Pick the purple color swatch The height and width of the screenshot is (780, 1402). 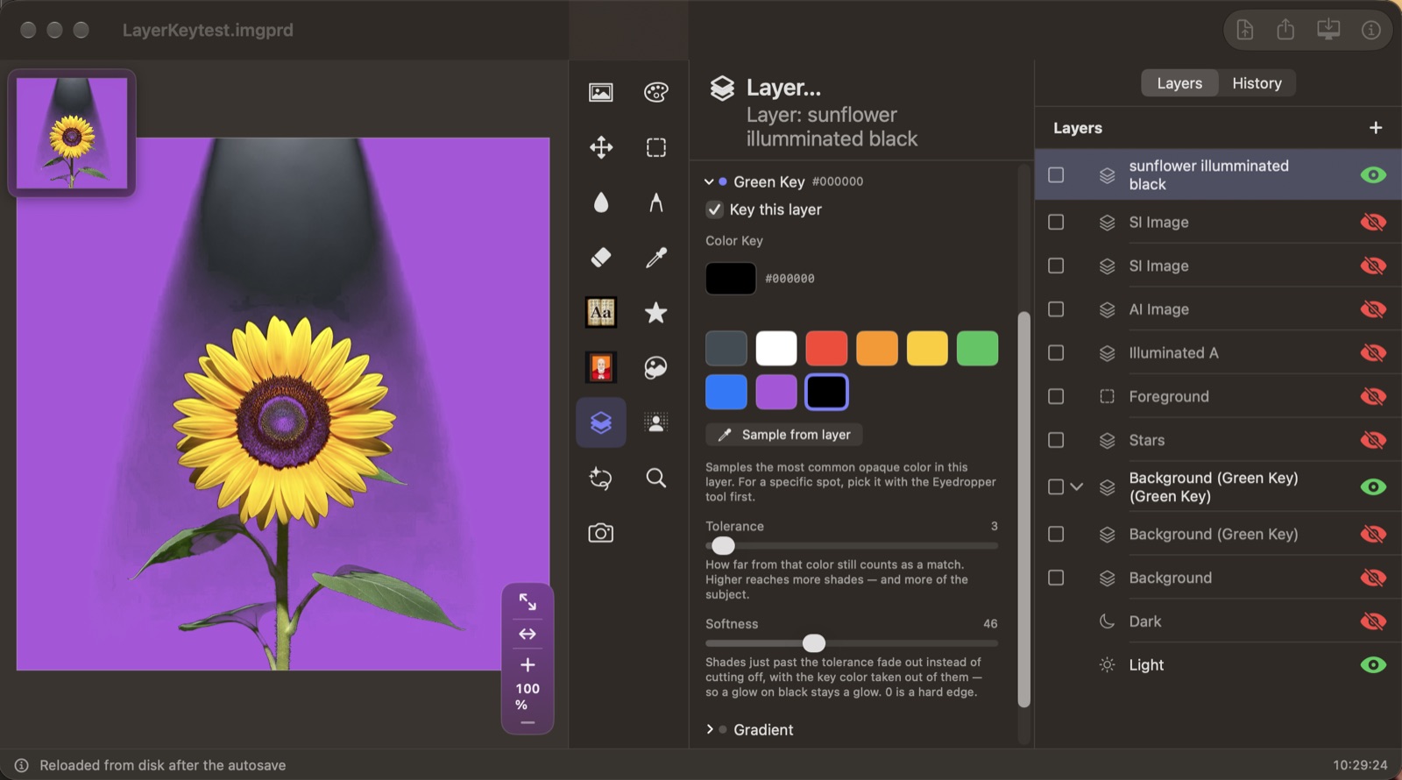pyautogui.click(x=776, y=392)
